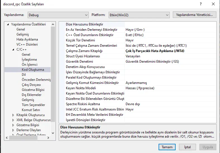
Task: Click the help question mark icon
Action: [200, 4]
